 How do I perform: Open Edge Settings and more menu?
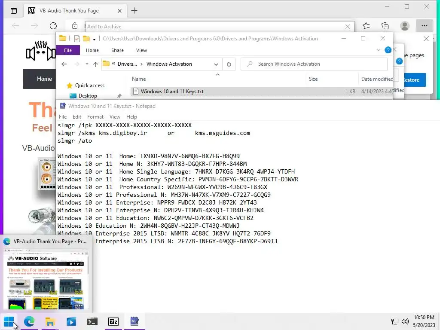tap(424, 26)
